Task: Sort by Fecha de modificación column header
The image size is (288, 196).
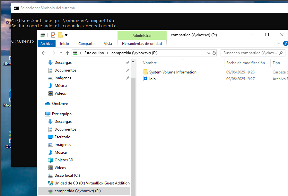Action: tap(245, 63)
